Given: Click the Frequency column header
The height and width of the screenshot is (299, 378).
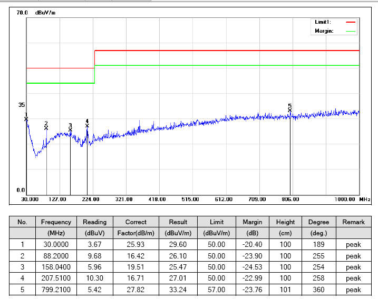Looking at the screenshot, I should pyautogui.click(x=56, y=222).
